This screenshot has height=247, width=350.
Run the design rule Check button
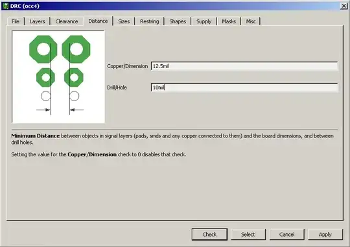[x=209, y=234]
